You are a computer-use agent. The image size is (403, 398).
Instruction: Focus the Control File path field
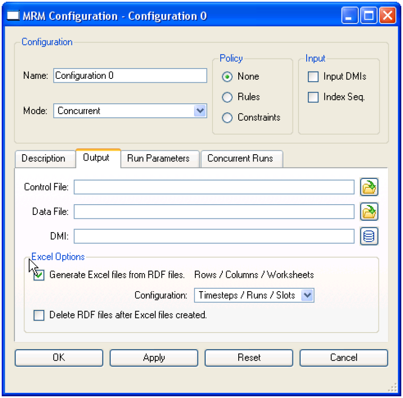point(214,187)
